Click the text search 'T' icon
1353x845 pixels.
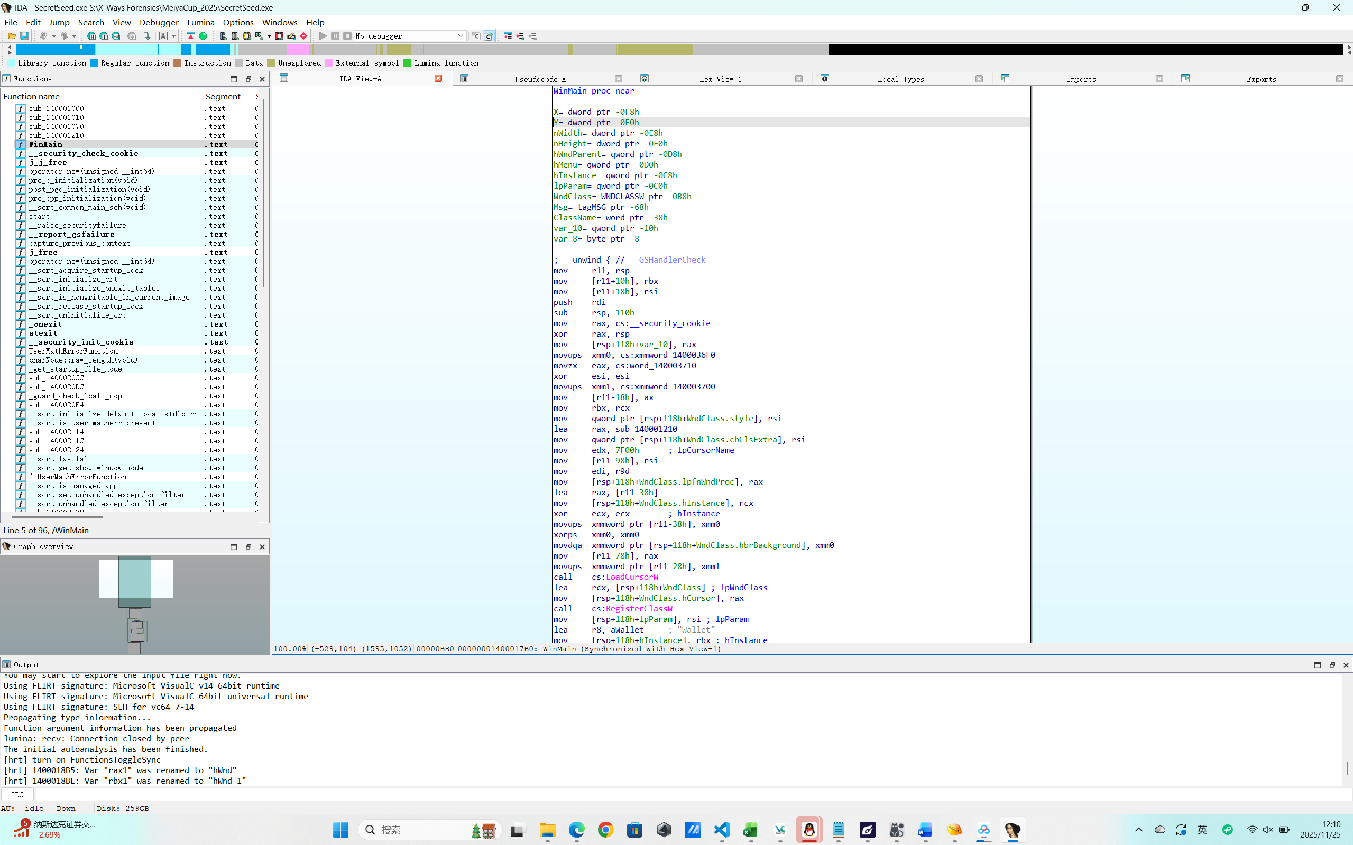(104, 36)
